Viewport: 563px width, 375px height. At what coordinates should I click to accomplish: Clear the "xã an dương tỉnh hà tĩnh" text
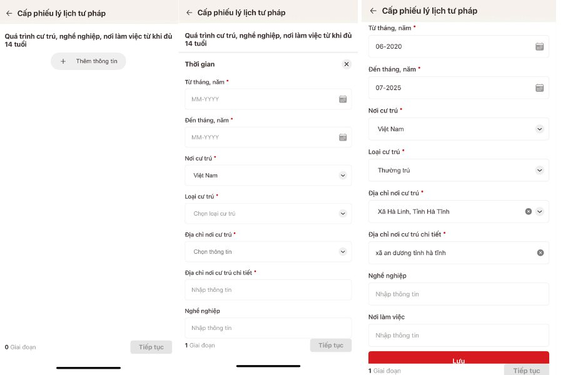[x=540, y=253]
